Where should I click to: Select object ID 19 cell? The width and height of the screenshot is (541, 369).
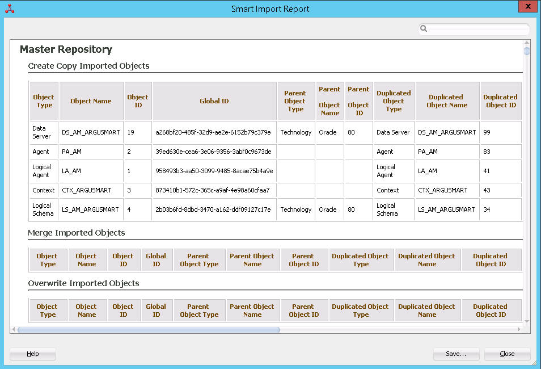tap(138, 132)
